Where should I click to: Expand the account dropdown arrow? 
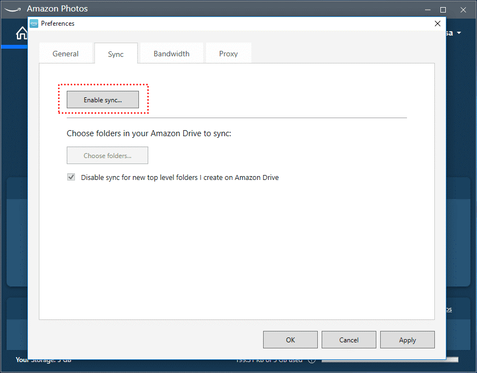click(459, 33)
